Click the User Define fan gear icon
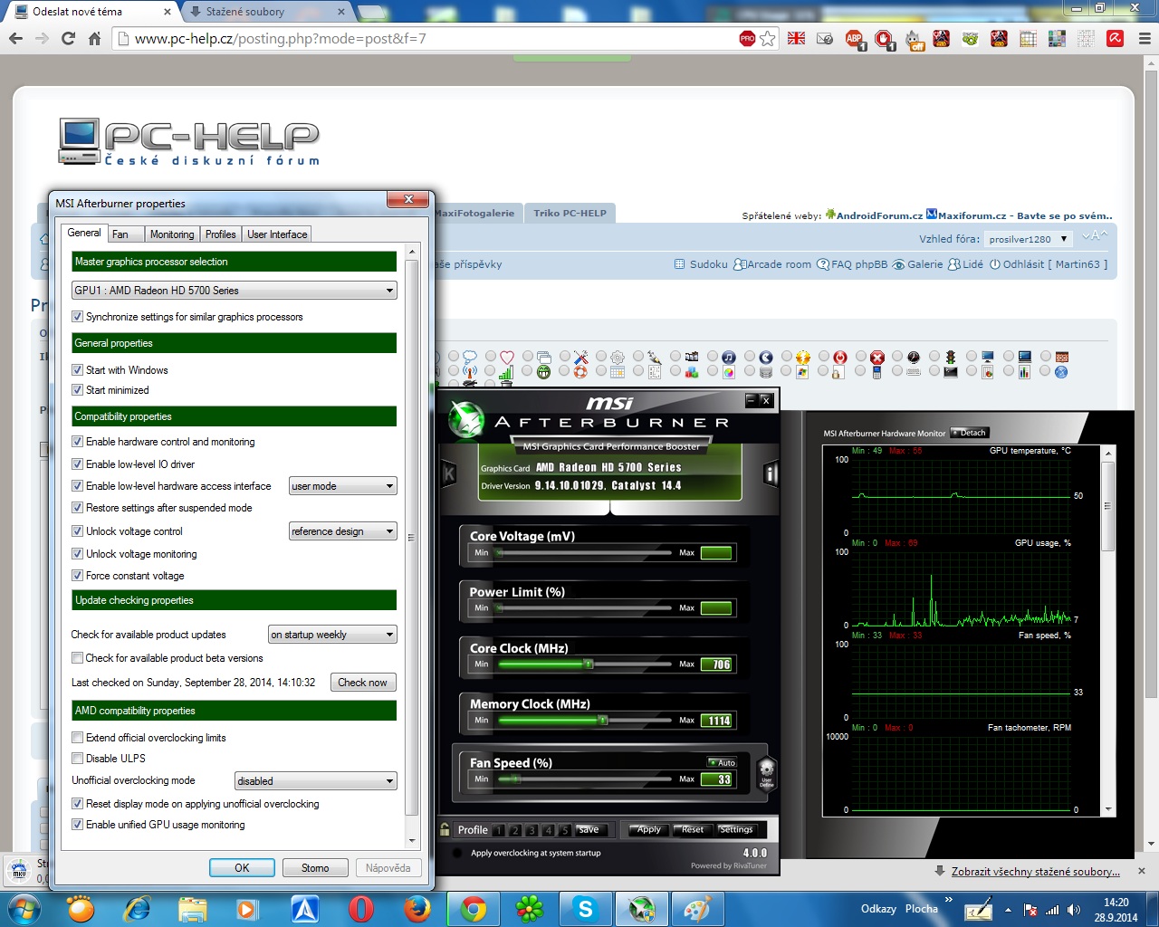Screen dimensions: 1159x927 pyautogui.click(x=766, y=774)
